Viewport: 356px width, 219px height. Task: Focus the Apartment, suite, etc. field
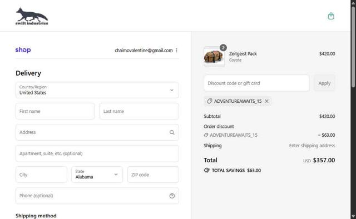(97, 153)
